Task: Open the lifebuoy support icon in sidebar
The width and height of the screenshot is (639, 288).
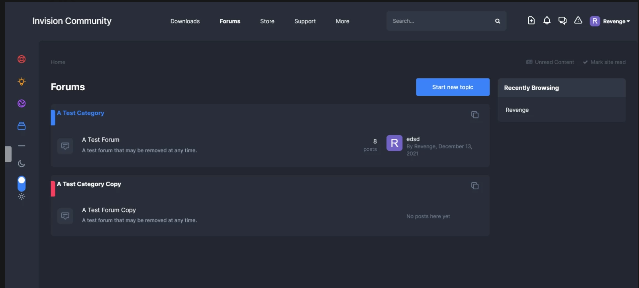Action: [22, 59]
